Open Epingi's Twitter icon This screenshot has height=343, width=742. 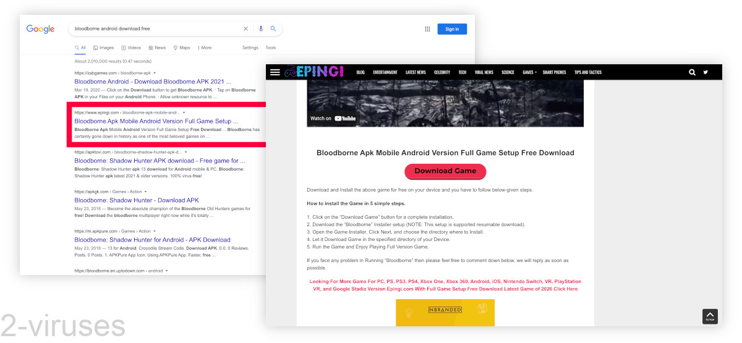point(706,72)
